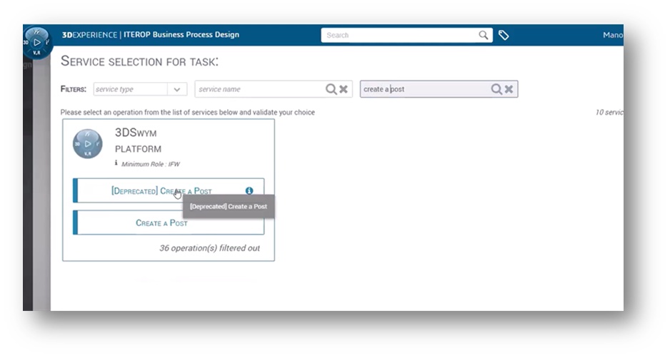Viewport: 670px width, 358px height.
Task: Click the 'Service selection for task:' heading
Action: click(139, 61)
